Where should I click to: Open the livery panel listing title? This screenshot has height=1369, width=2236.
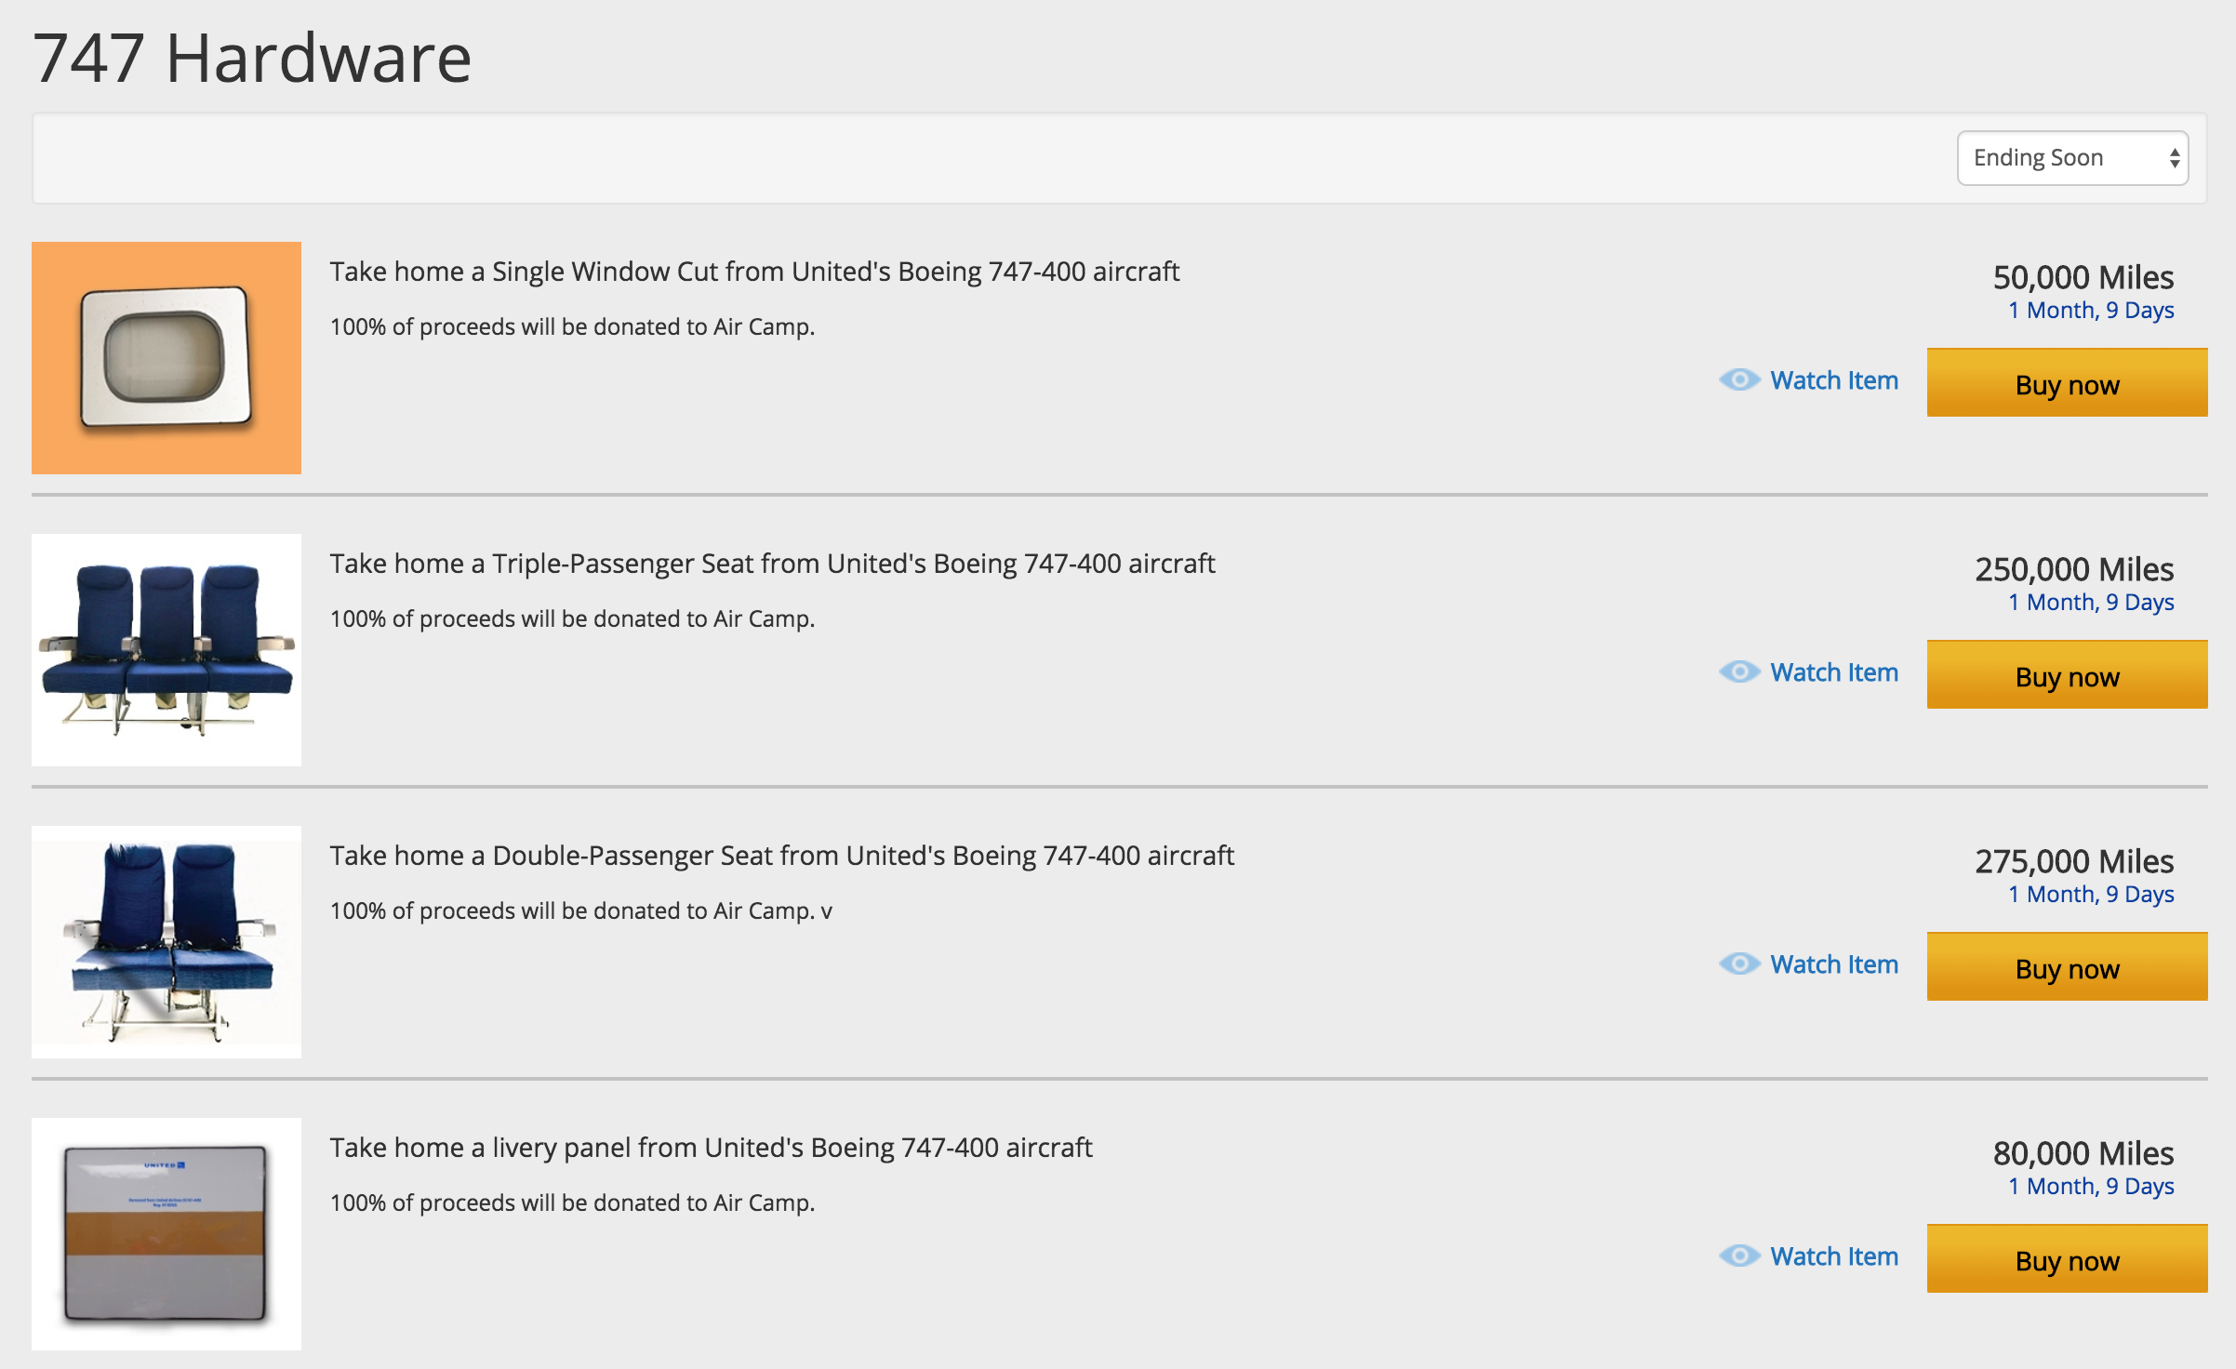pyautogui.click(x=711, y=1148)
